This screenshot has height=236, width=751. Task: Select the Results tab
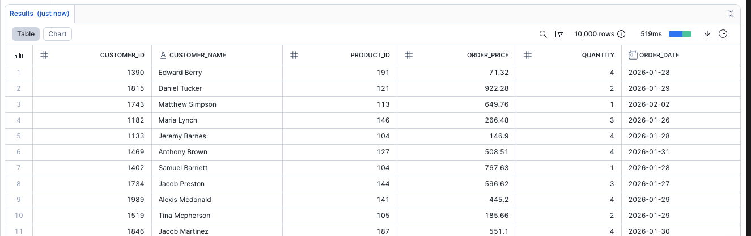click(x=39, y=13)
